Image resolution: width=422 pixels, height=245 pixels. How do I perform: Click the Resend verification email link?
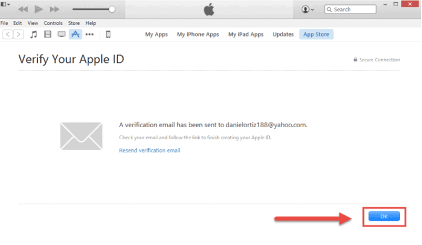[150, 150]
